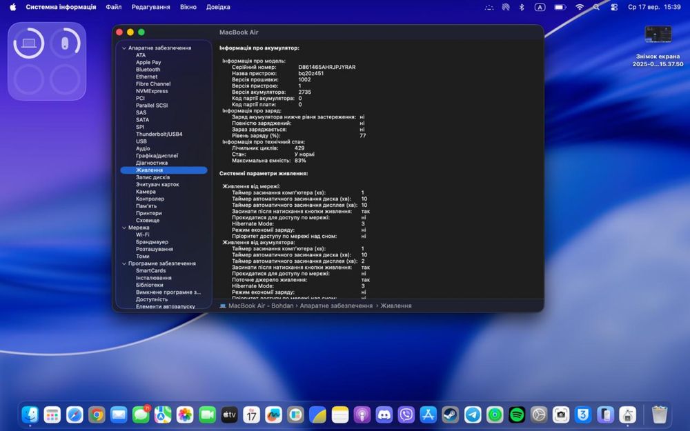
Task: Select Графіка/дисплеї in the sidebar
Action: coord(157,156)
